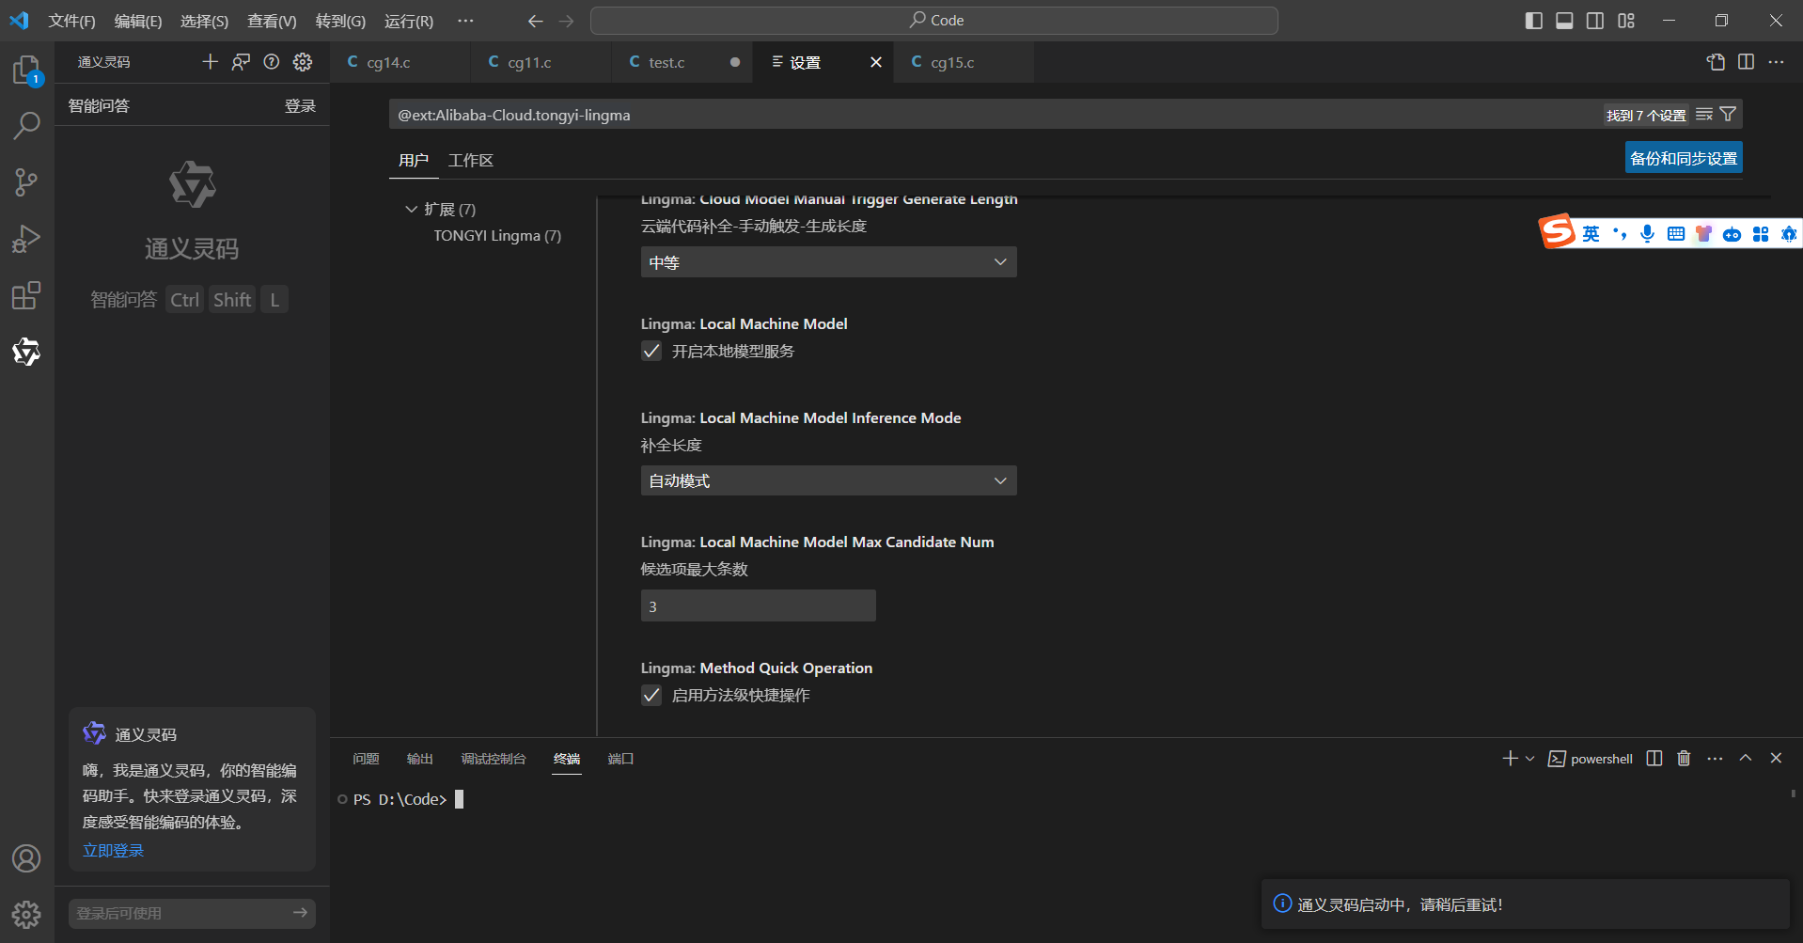Open the settings filter funnel
1803x943 pixels.
pos(1728,115)
